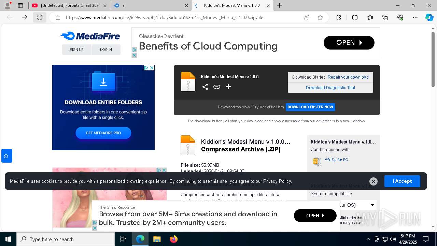Copy link using the chain icon
This screenshot has height=246, width=437.
point(217,87)
